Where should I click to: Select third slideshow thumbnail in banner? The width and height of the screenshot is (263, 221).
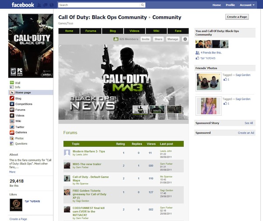pos(174,110)
